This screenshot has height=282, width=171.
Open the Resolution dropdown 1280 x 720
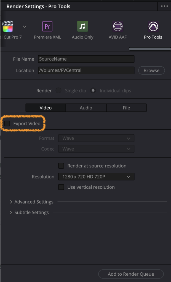(96, 177)
